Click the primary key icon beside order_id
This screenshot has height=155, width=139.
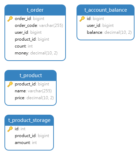pyautogui.click(x=10, y=19)
